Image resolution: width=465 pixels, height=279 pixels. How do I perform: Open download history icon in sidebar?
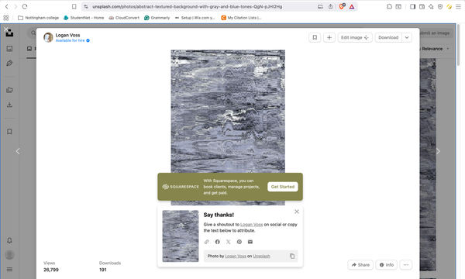[x=9, y=105]
